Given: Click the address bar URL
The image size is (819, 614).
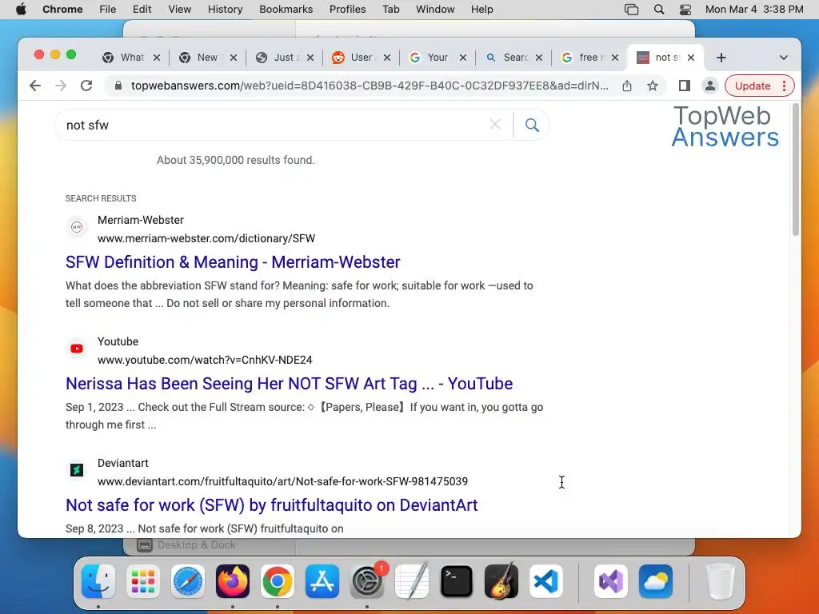Looking at the screenshot, I should (370, 86).
